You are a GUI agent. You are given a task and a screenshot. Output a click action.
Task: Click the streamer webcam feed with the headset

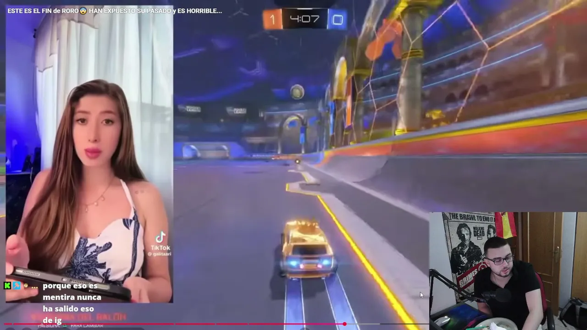pos(508,271)
